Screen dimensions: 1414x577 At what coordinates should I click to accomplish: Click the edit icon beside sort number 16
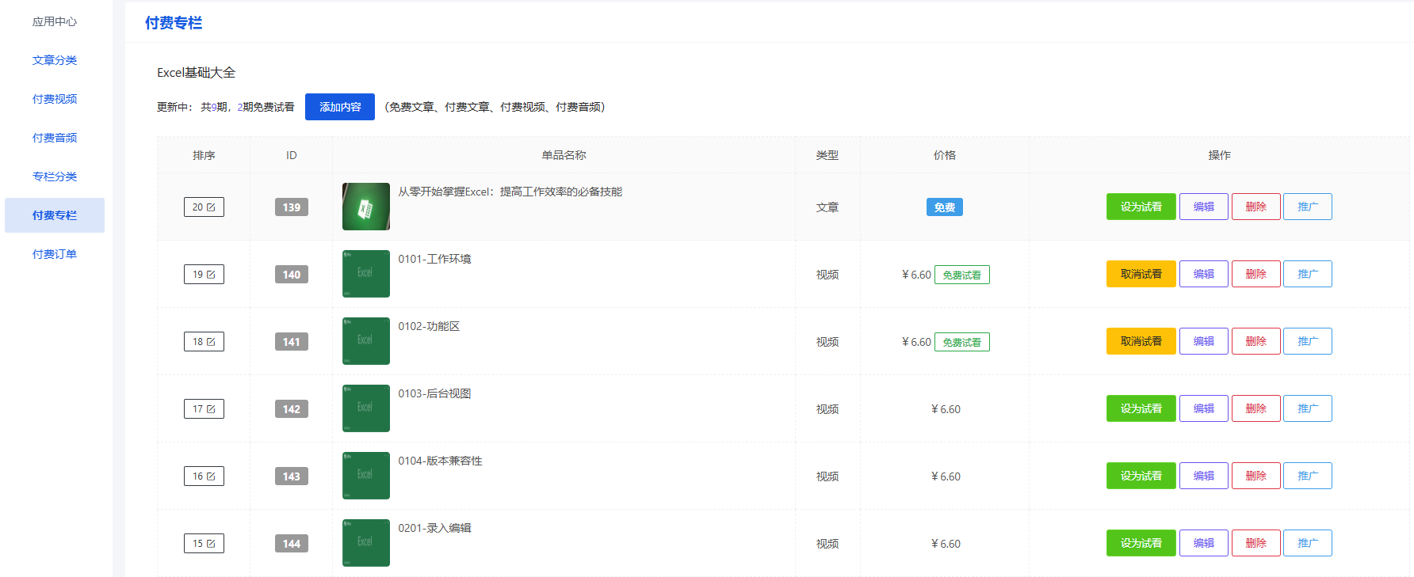(211, 476)
